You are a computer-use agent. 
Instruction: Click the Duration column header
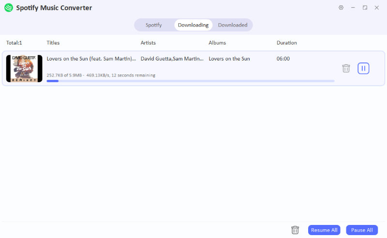pos(286,43)
